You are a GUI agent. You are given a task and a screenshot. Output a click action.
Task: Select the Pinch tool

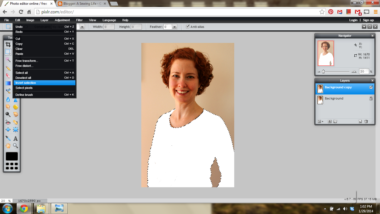coord(16,130)
